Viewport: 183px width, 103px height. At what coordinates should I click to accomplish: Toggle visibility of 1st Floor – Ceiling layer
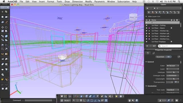(x=147, y=25)
